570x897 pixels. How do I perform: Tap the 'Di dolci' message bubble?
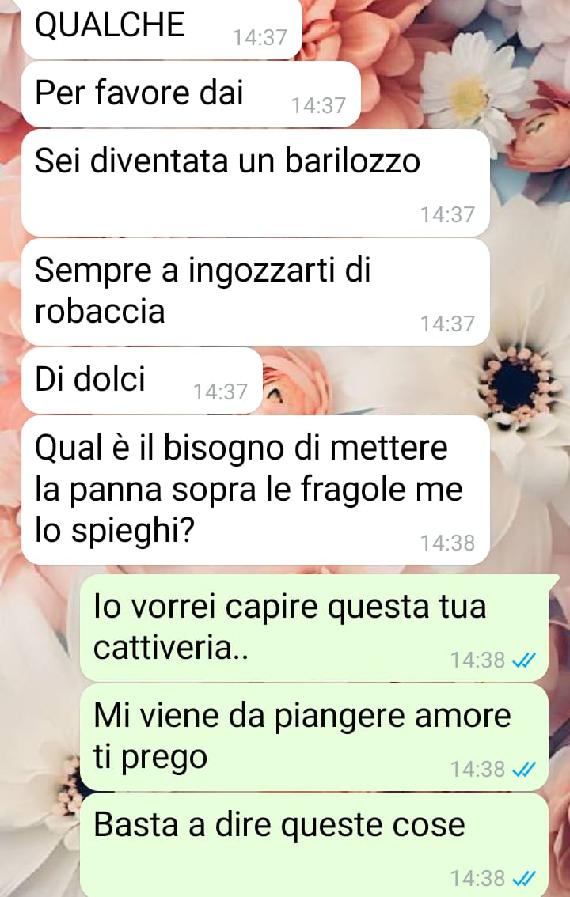pos(142,380)
